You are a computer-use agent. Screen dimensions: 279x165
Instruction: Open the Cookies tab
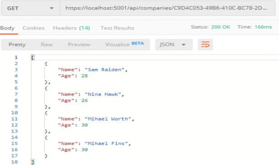34,28
